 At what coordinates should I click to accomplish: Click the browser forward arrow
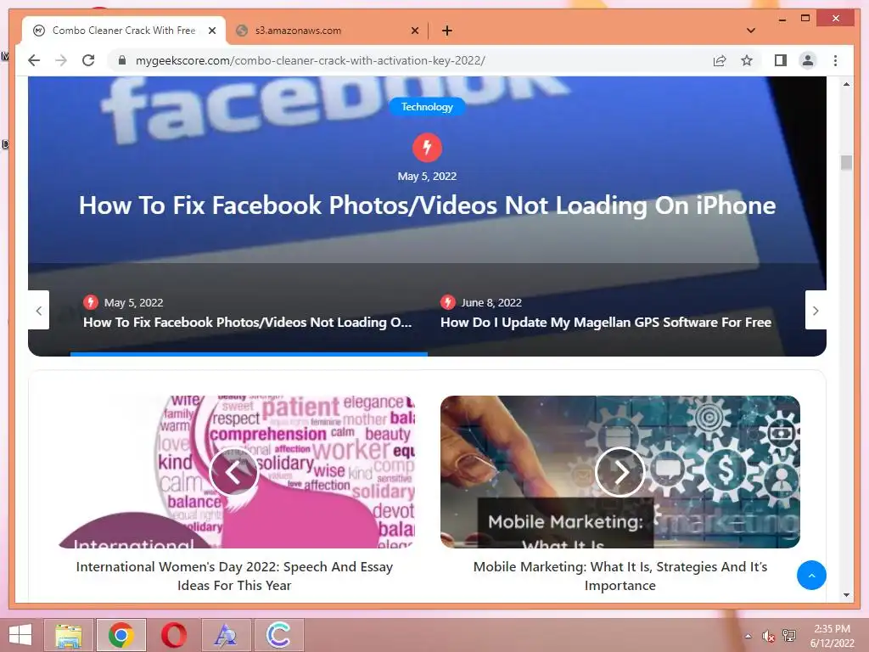click(61, 60)
